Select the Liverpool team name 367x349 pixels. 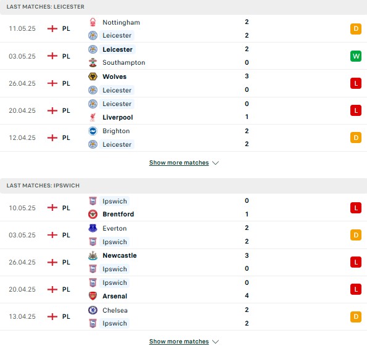click(x=118, y=117)
